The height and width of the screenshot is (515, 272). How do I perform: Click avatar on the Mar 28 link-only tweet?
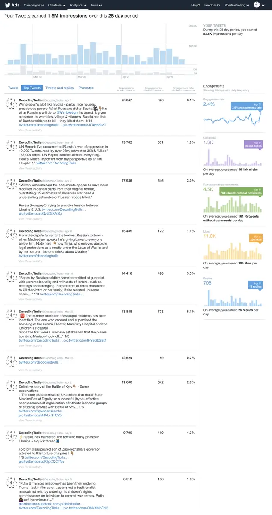(11, 361)
